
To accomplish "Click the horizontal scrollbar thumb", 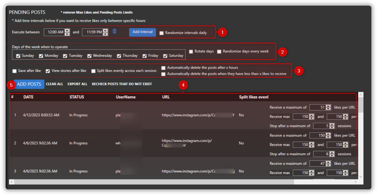I will (x=154, y=182).
